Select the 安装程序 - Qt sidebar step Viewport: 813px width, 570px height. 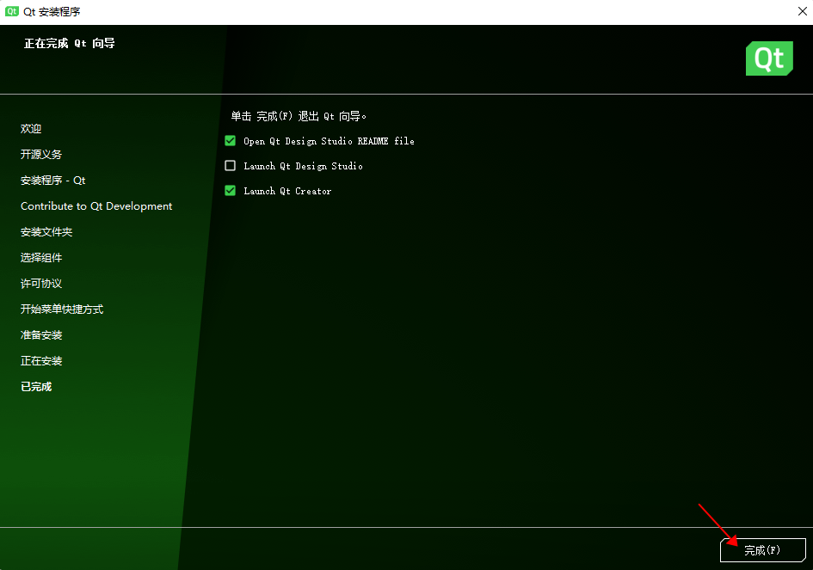tap(52, 181)
